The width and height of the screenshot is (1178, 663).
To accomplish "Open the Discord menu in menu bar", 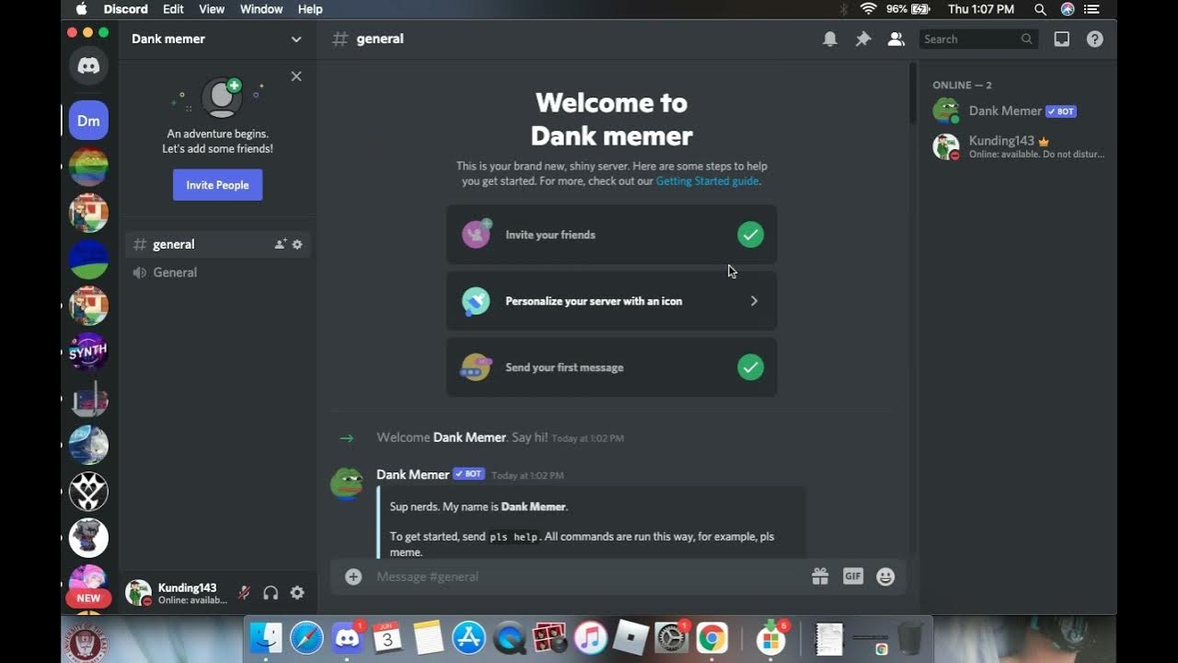I will click(126, 9).
